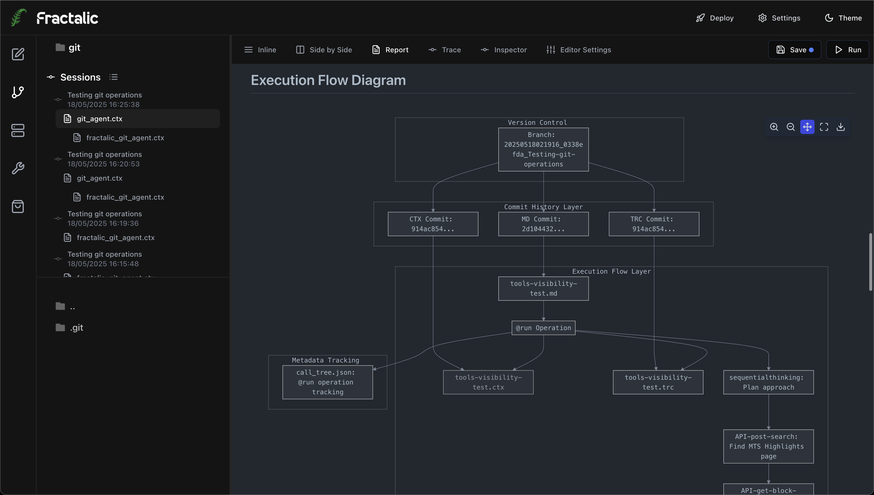Viewport: 874px width, 495px height.
Task: Open the .git folder
Action: point(69,327)
